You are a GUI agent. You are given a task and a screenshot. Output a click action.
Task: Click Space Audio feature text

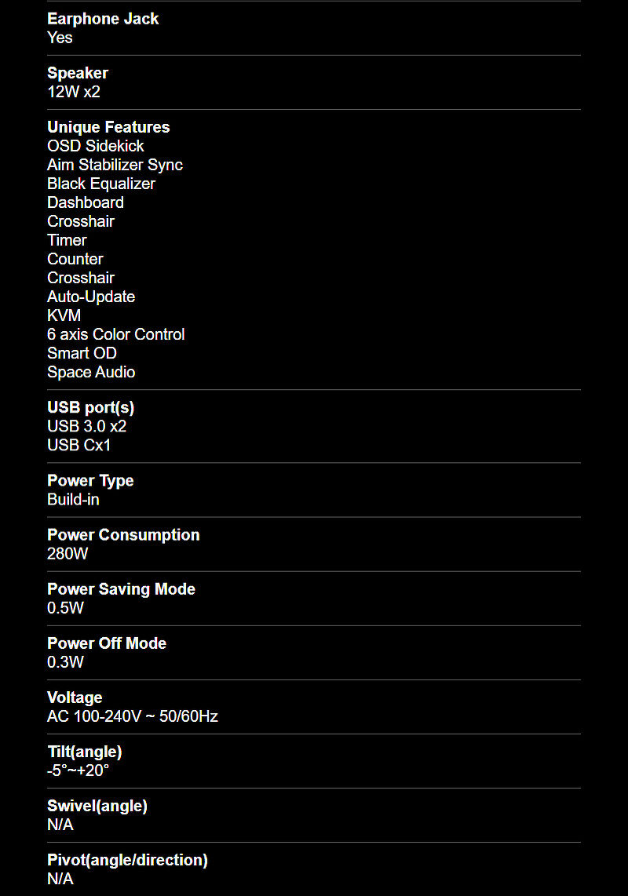click(91, 372)
